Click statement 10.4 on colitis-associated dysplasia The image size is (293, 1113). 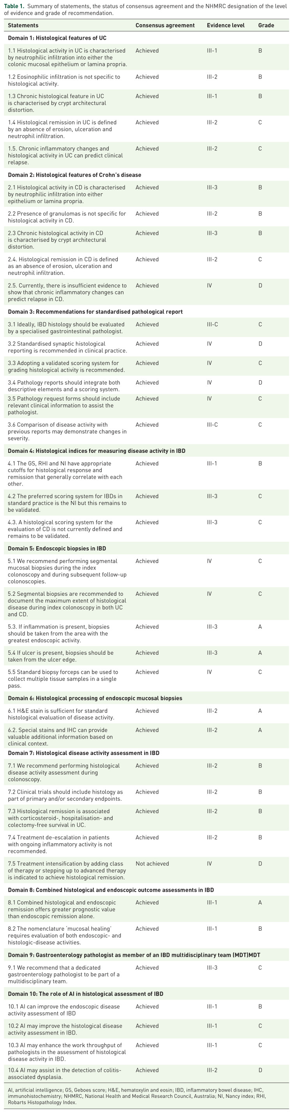(64, 1073)
